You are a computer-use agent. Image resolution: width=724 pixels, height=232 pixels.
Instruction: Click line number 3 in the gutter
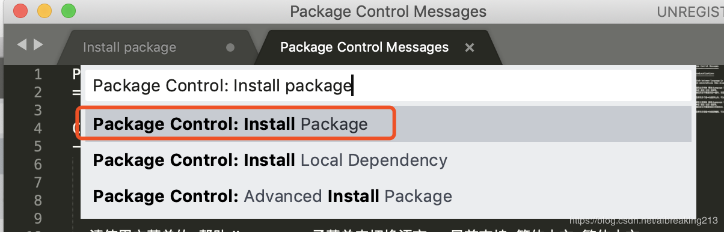pyautogui.click(x=38, y=111)
